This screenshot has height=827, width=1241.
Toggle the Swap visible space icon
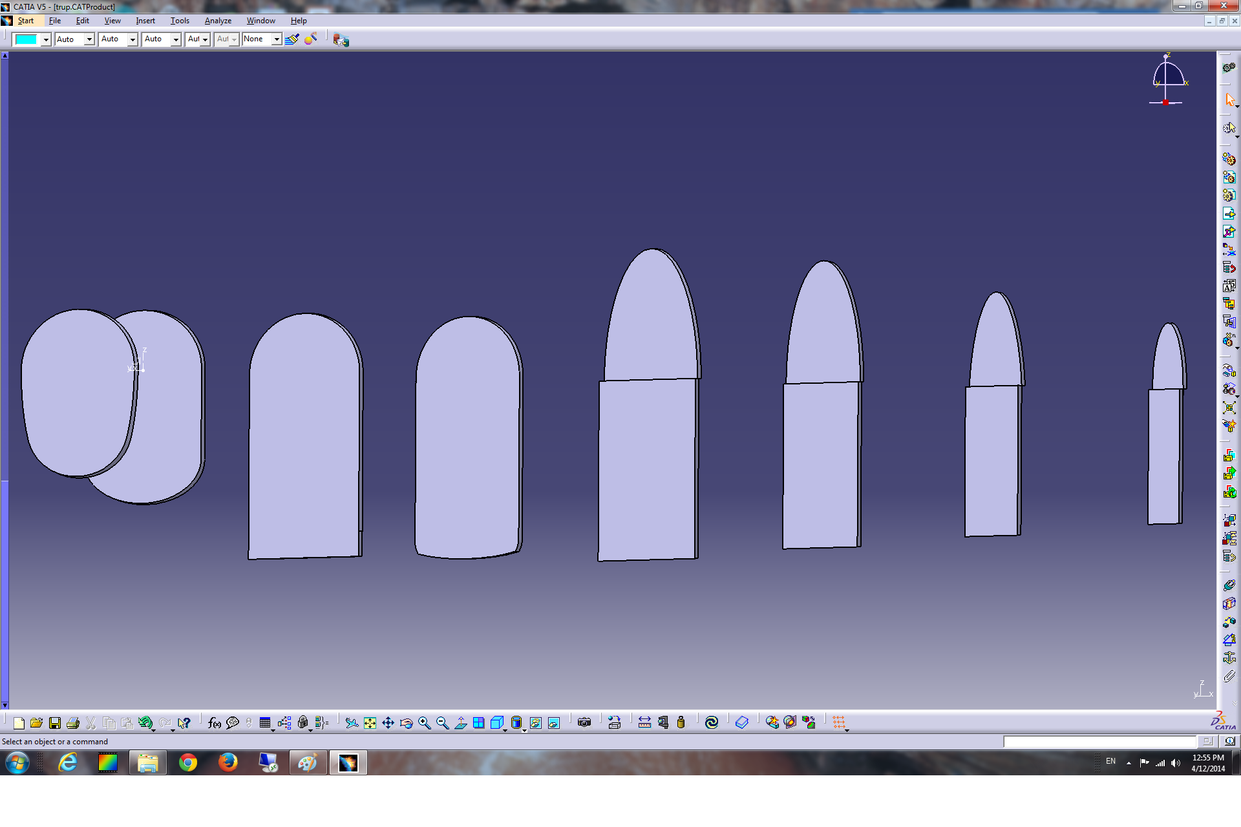click(x=554, y=723)
